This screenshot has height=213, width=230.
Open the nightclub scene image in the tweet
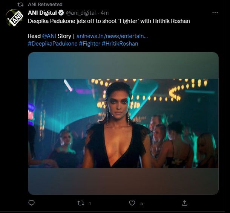(123, 123)
